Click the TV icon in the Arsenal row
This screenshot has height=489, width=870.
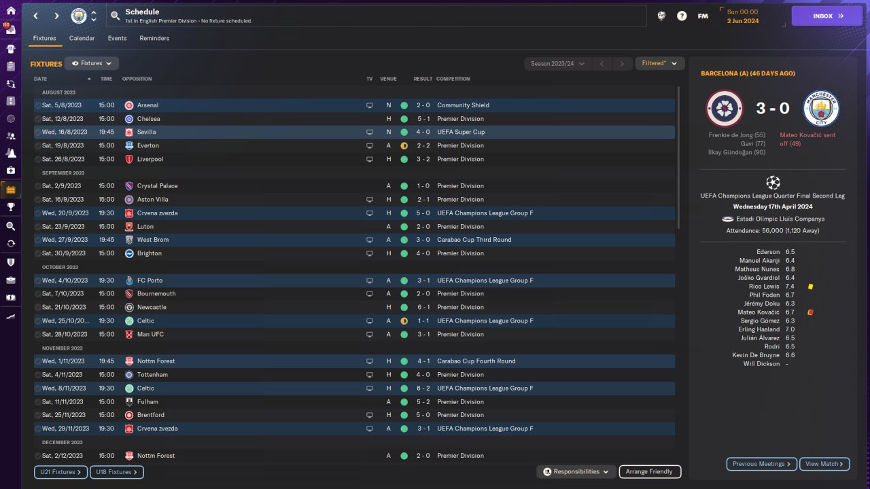(x=370, y=105)
